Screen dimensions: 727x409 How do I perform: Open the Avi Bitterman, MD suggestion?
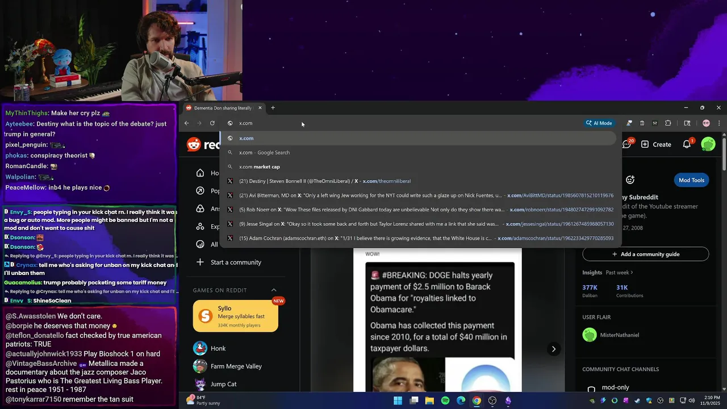click(x=418, y=195)
